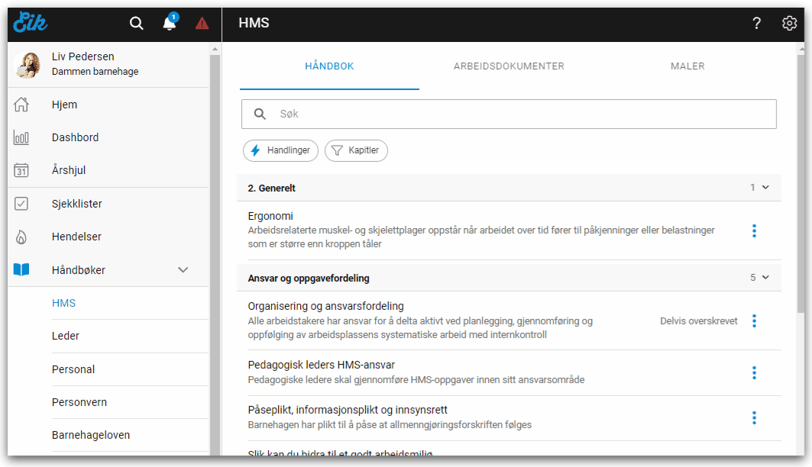812x467 pixels.
Task: Click the Handlinger button
Action: pyautogui.click(x=280, y=151)
